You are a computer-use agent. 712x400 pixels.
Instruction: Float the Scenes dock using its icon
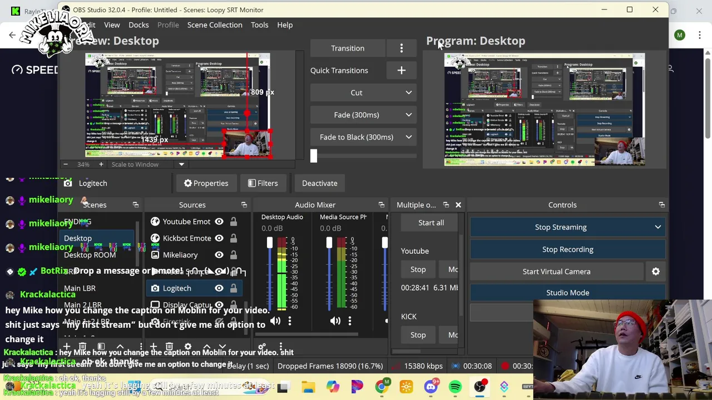click(x=135, y=205)
